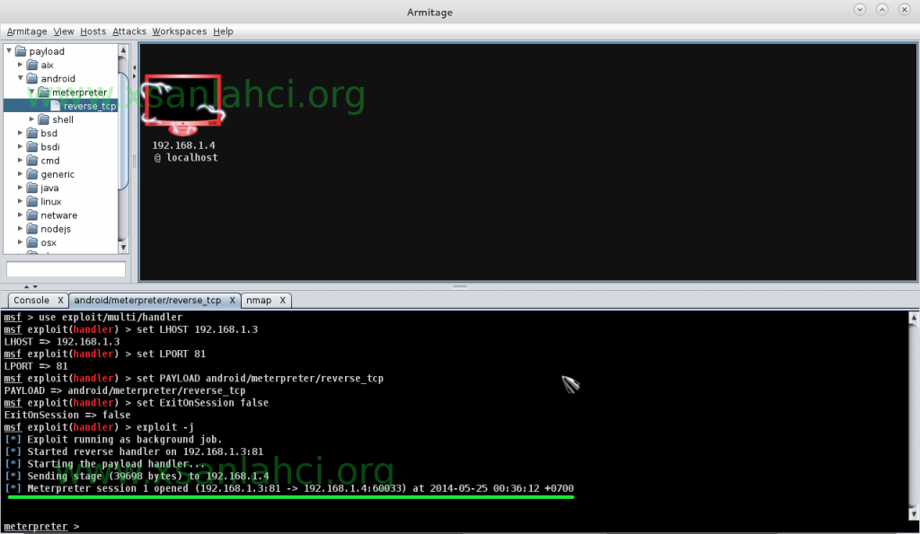Click the linux folder icon
Viewport: 920px width, 534px height.
pos(32,201)
